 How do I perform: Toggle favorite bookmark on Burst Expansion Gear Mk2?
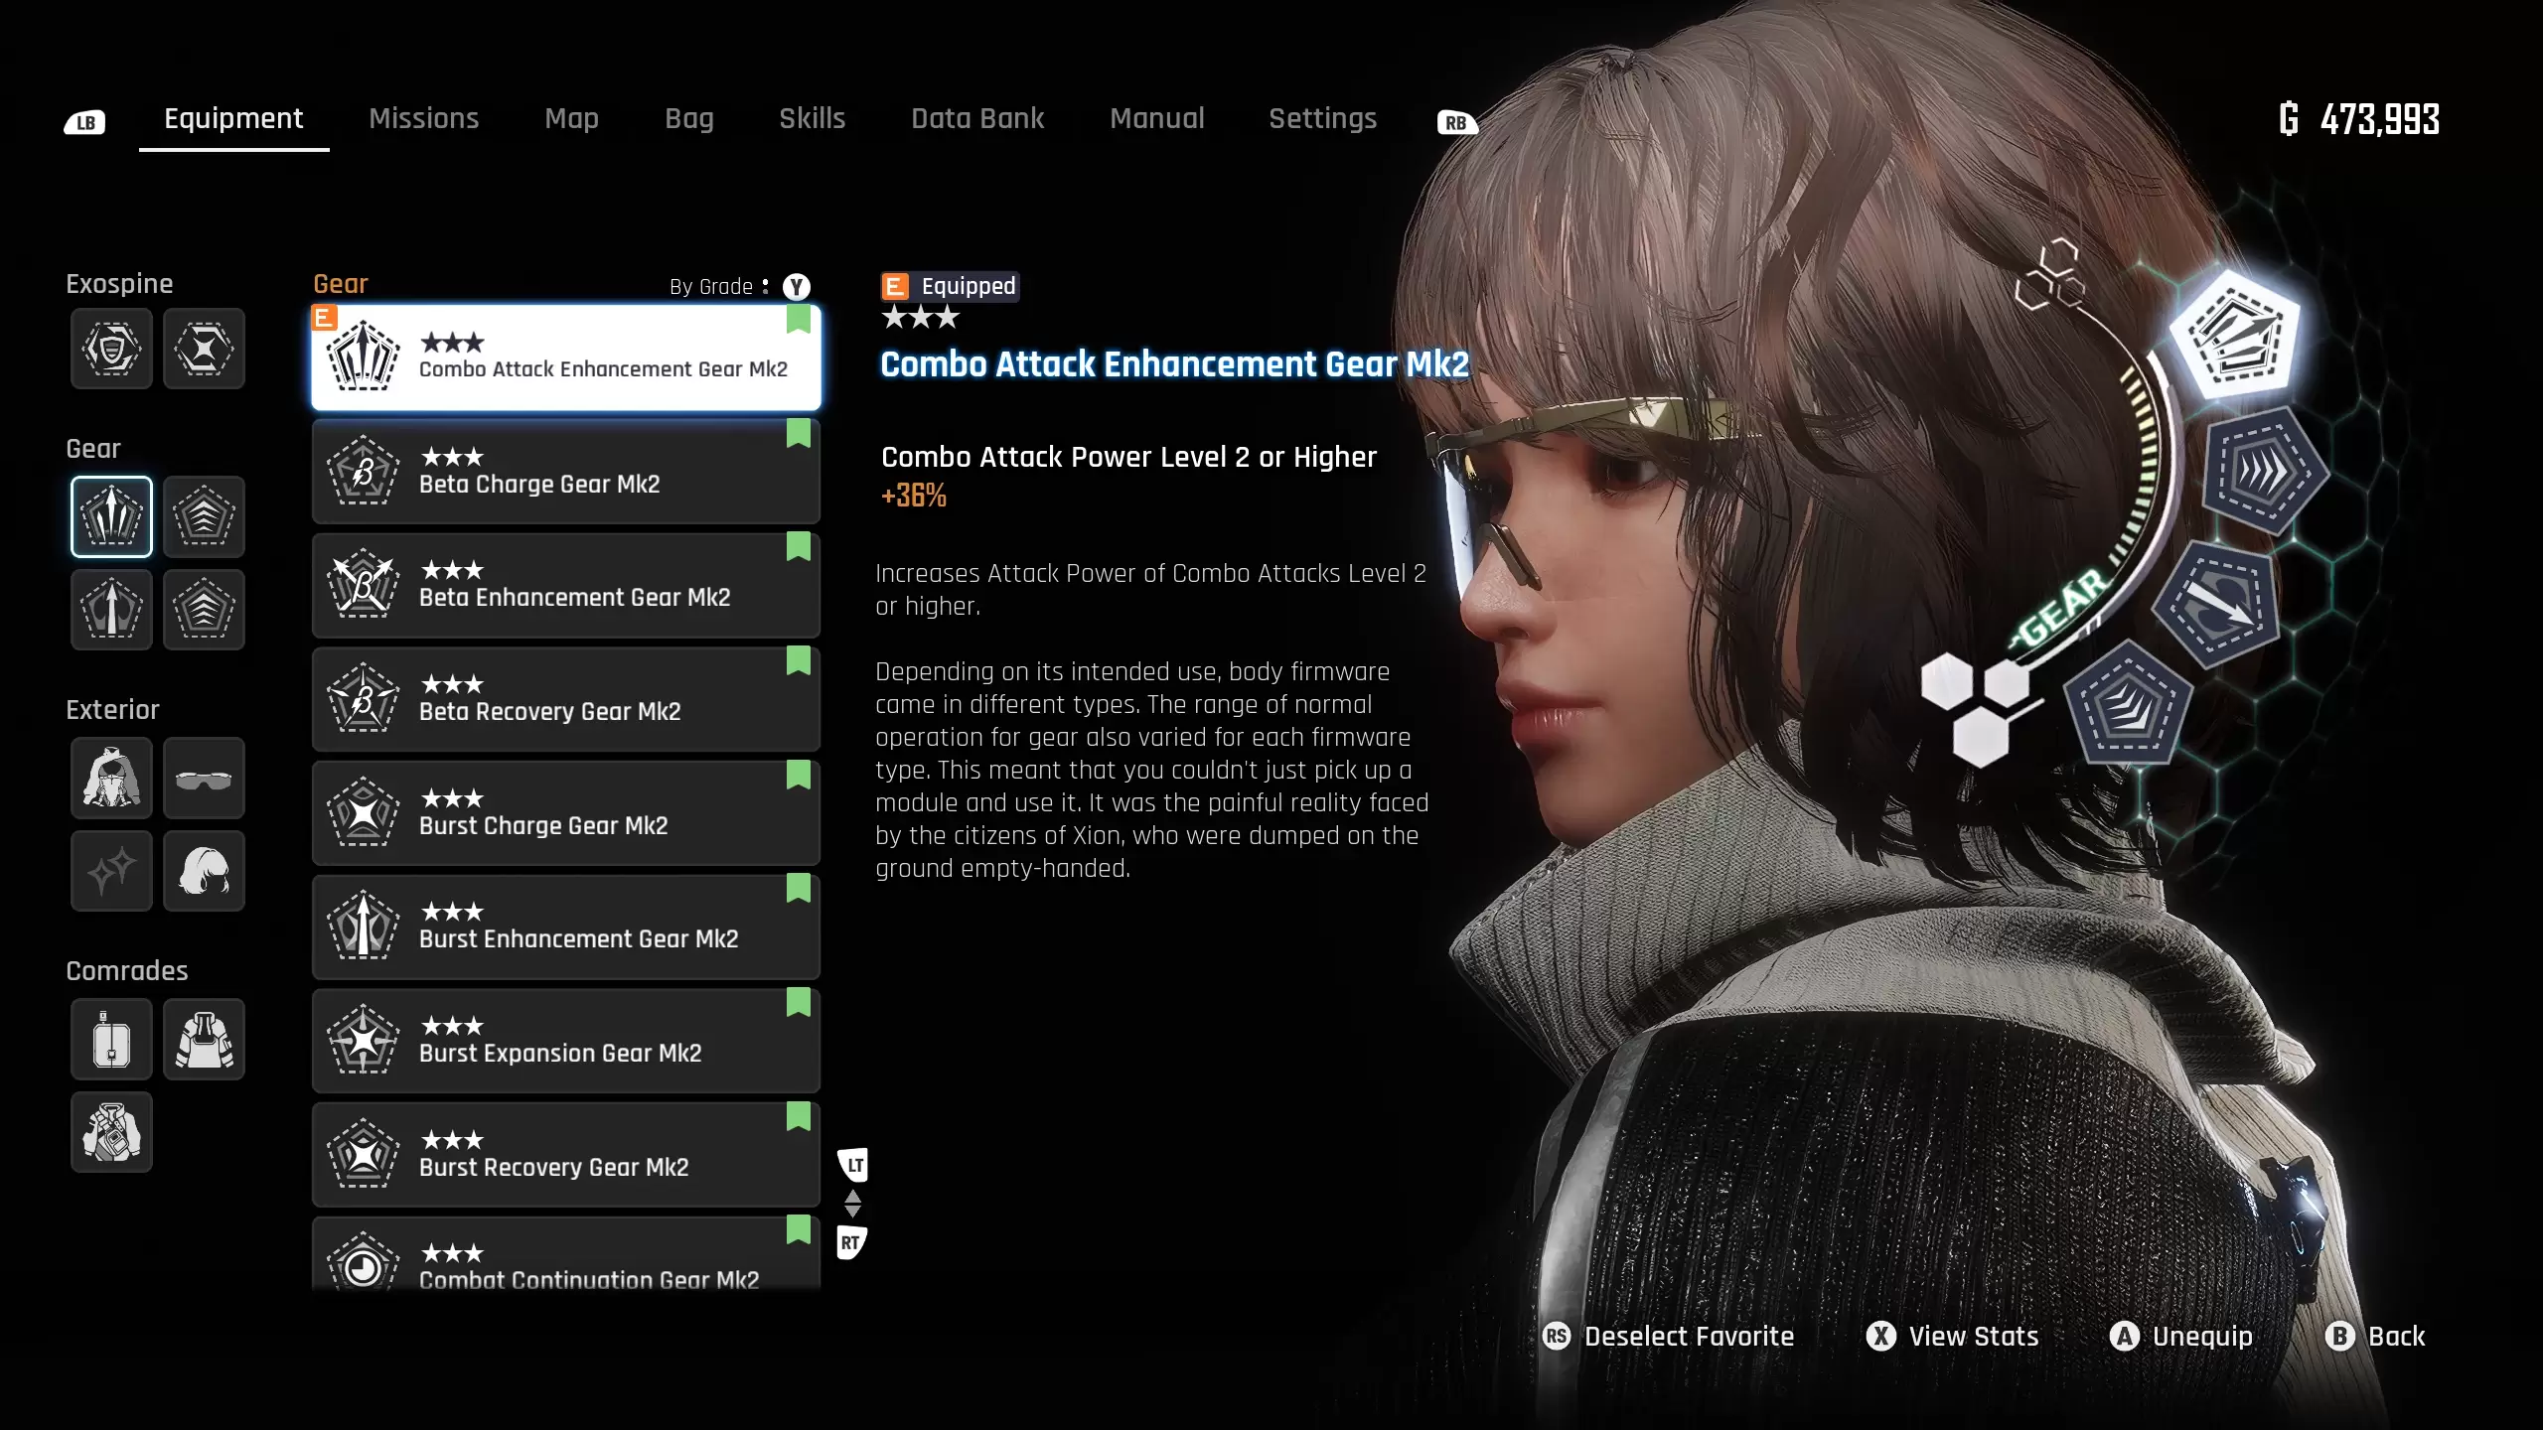click(x=799, y=1002)
